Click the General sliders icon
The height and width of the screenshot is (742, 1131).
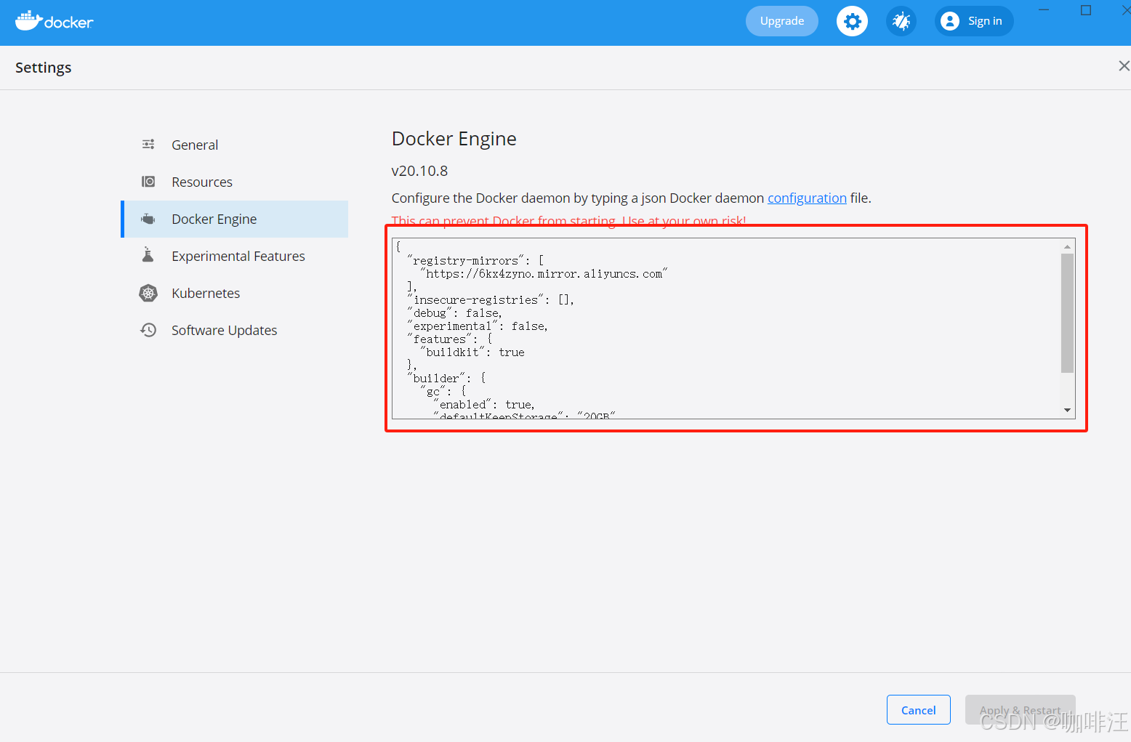point(148,145)
